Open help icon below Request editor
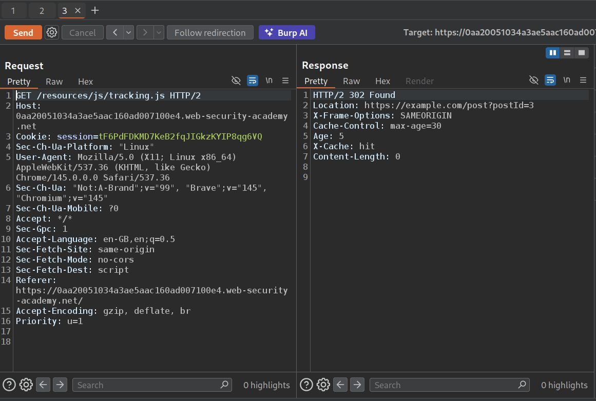This screenshot has width=596, height=401. pyautogui.click(x=9, y=385)
